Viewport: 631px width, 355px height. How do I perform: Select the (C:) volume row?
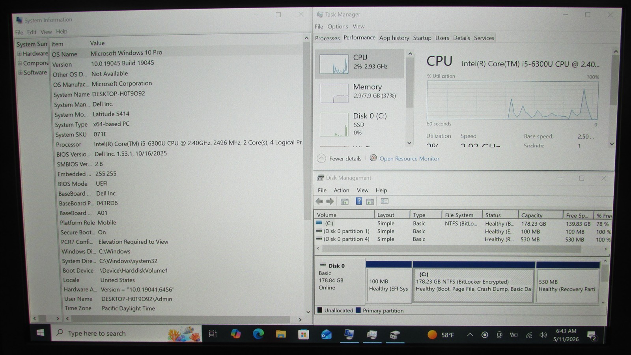(x=463, y=224)
